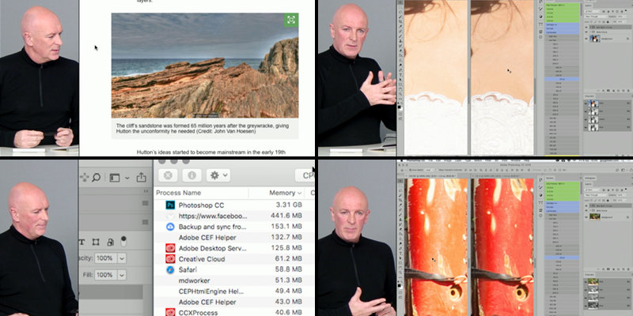Click the Photoshop share icon
The width and height of the screenshot is (633, 316).
click(x=142, y=178)
